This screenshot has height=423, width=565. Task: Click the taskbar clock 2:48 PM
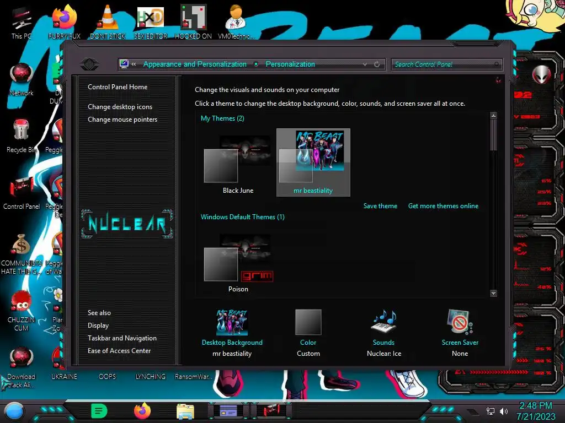535,406
